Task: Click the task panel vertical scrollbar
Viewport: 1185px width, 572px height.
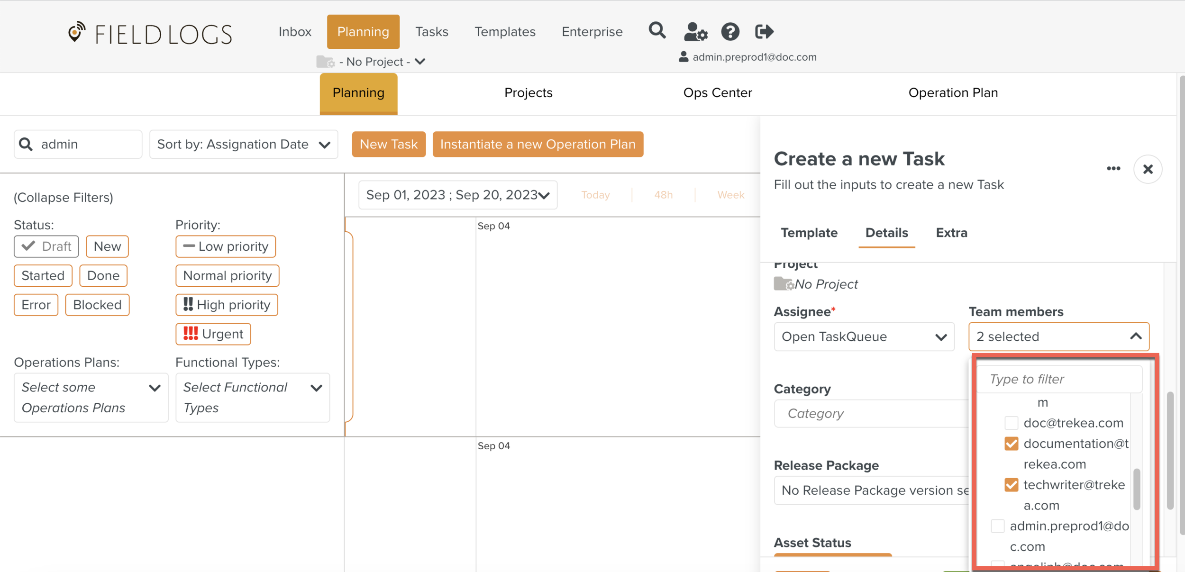Action: click(x=1170, y=450)
